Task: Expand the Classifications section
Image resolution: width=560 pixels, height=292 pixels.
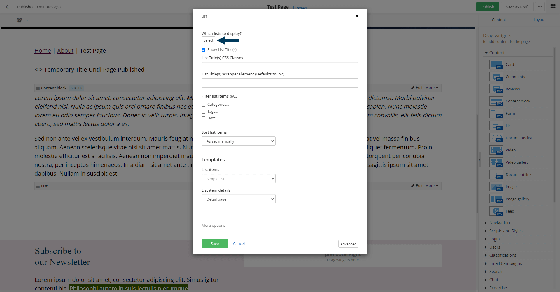Action: (501, 255)
